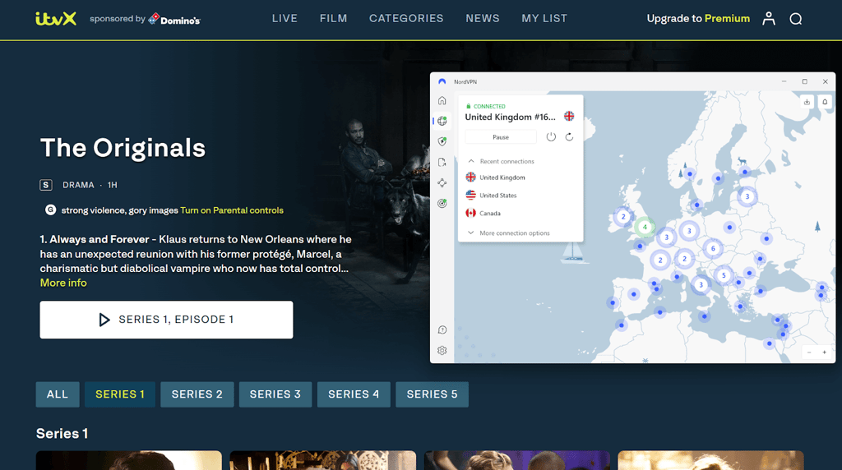Click United Kingdom #16 server name
Viewport: 842px width, 470px height.
click(510, 117)
